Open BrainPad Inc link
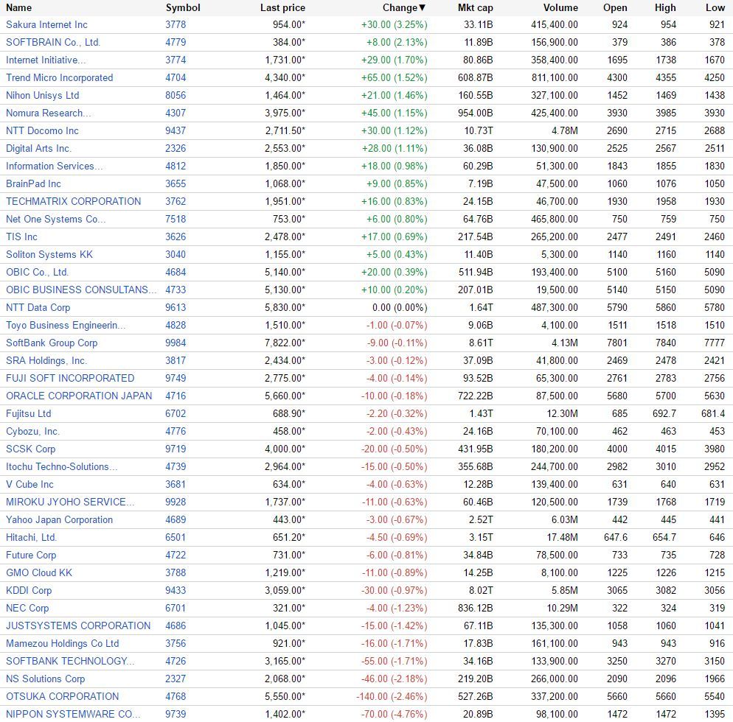Screen dimensions: 733x722 click(x=33, y=184)
